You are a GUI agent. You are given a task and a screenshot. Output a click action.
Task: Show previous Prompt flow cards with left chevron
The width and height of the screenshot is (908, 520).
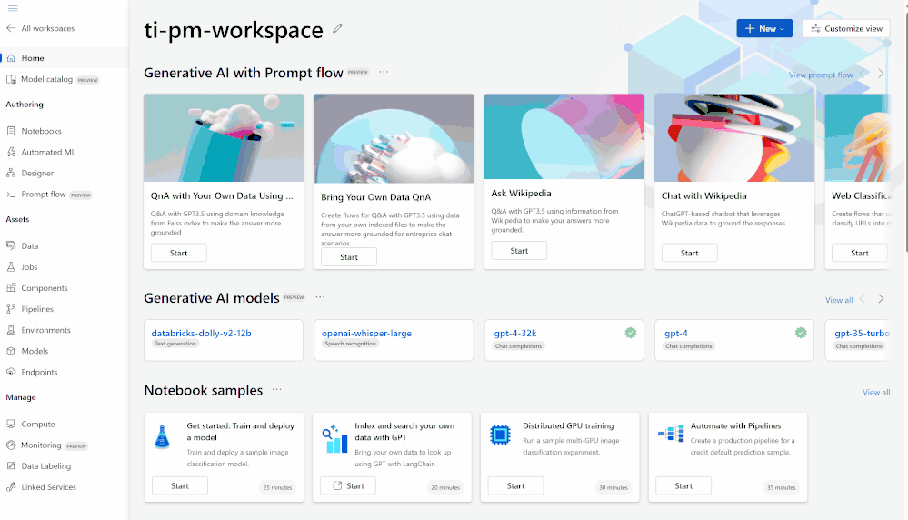(x=863, y=74)
